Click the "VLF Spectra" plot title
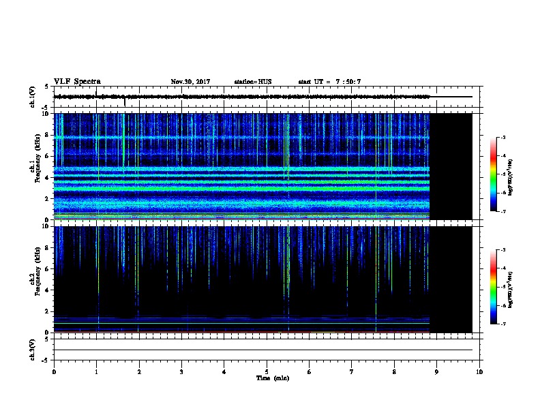This screenshot has width=540, height=417. coord(77,82)
